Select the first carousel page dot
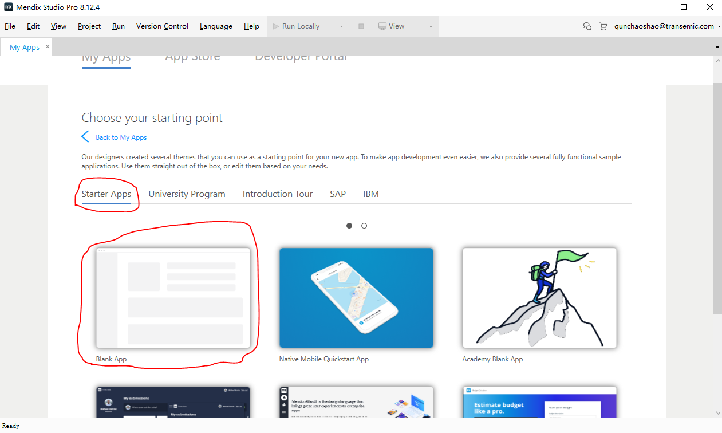 pyautogui.click(x=349, y=226)
